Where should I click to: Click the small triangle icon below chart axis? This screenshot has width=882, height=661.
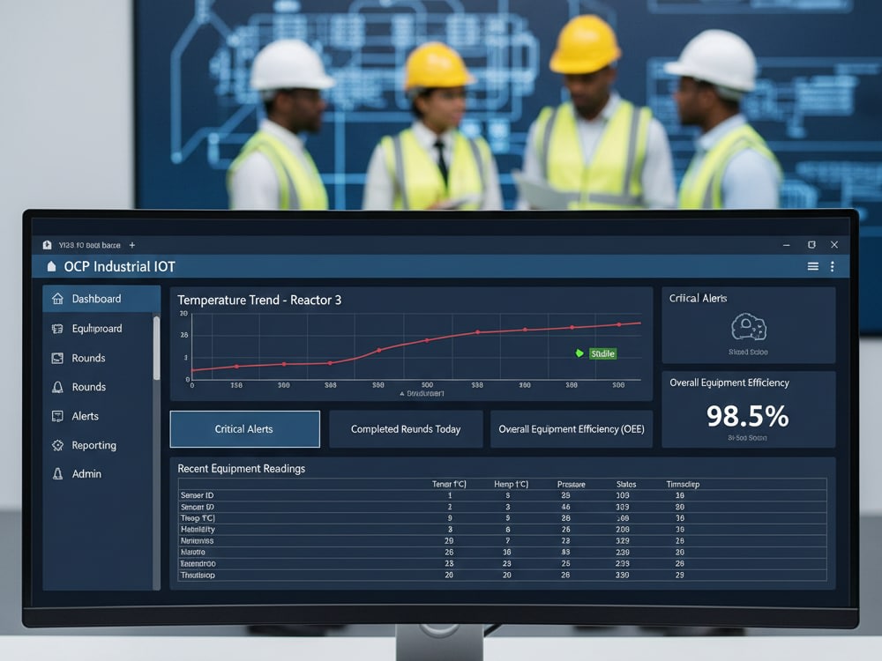401,394
